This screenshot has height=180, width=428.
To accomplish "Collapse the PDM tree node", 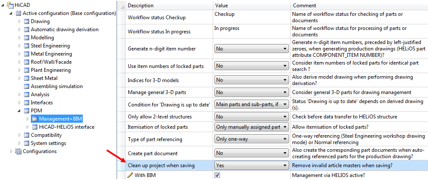I will [20, 111].
